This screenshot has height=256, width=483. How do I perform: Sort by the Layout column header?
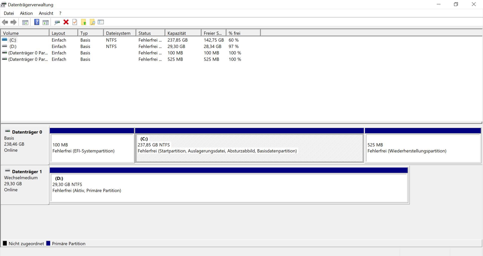63,33
